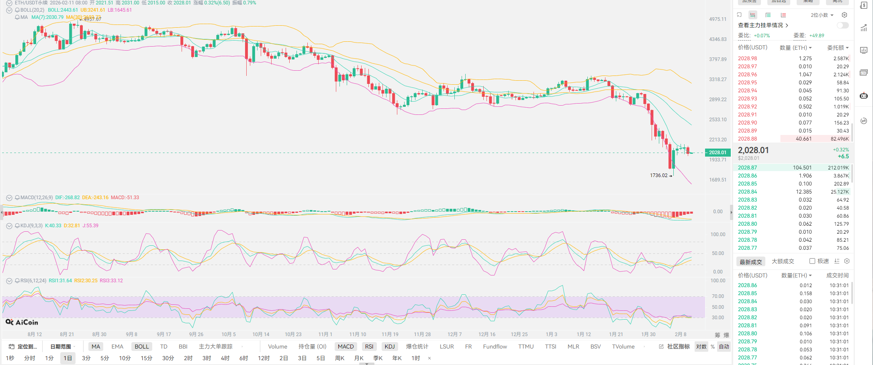Click the KDJ indicator button
The height and width of the screenshot is (365, 873).
[x=389, y=347]
